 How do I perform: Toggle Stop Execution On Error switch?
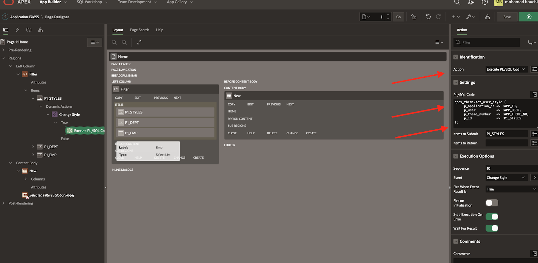(x=492, y=217)
